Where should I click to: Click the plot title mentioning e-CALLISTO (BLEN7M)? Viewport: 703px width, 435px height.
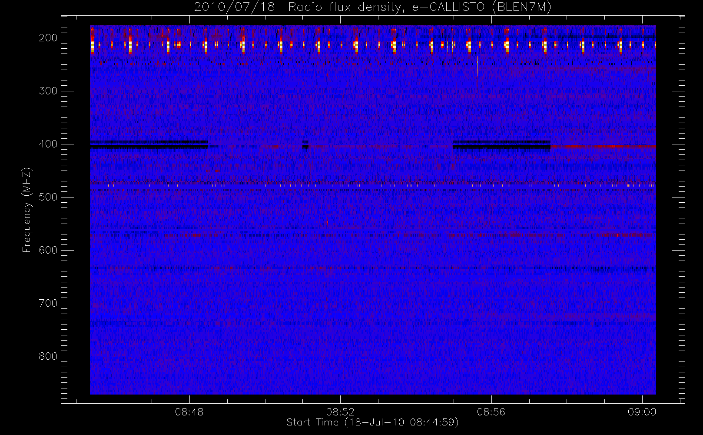373,7
